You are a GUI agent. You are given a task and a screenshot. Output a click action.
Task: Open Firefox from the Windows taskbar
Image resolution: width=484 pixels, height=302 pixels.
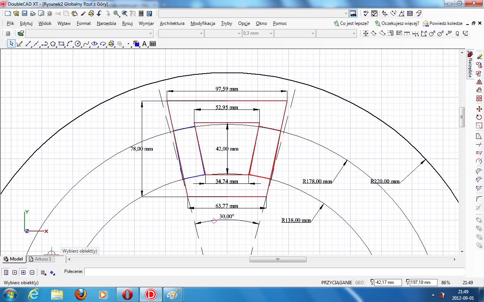click(80, 294)
